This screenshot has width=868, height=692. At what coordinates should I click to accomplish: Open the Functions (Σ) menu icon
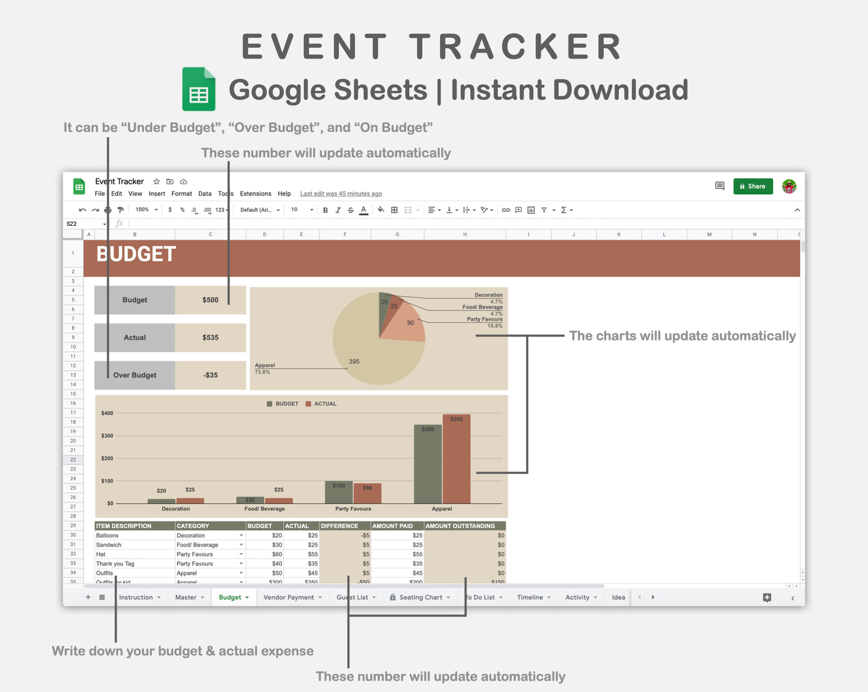pos(563,210)
